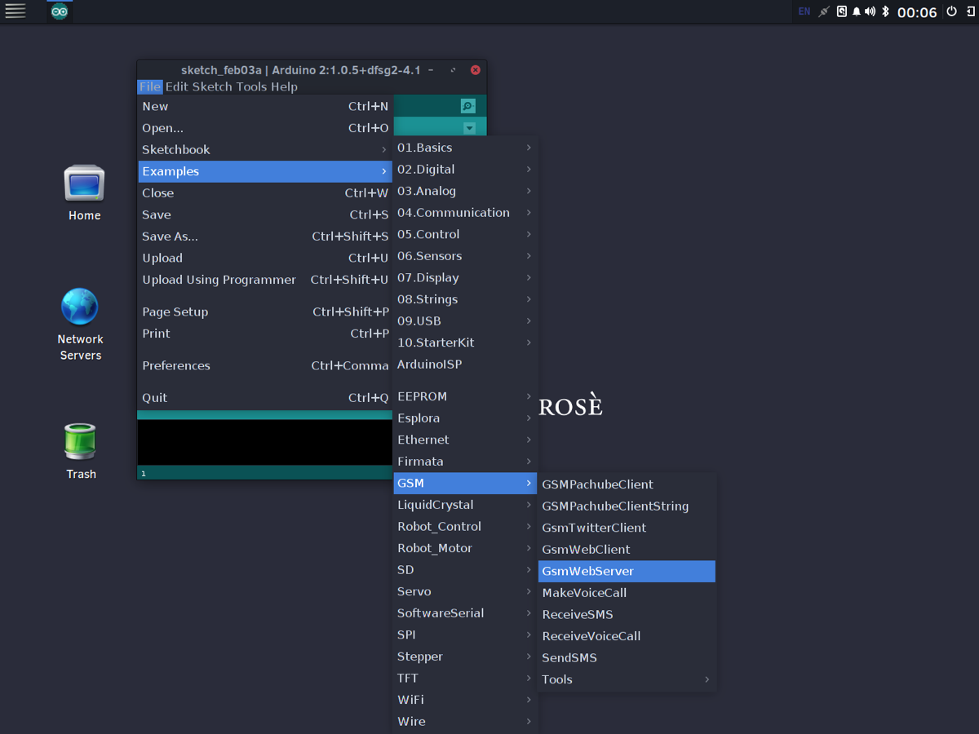Open the ArduinoISP example
Image resolution: width=979 pixels, height=734 pixels.
tap(465, 364)
